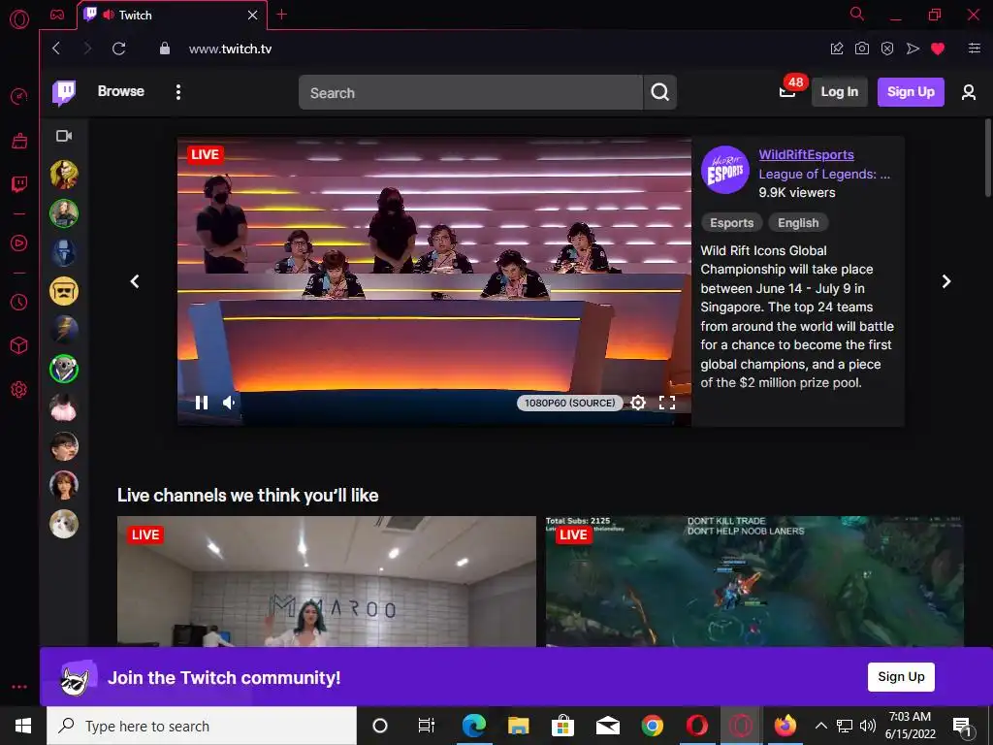Image resolution: width=993 pixels, height=745 pixels.
Task: Open the WildRiftEsports channel link
Action: [x=806, y=154]
